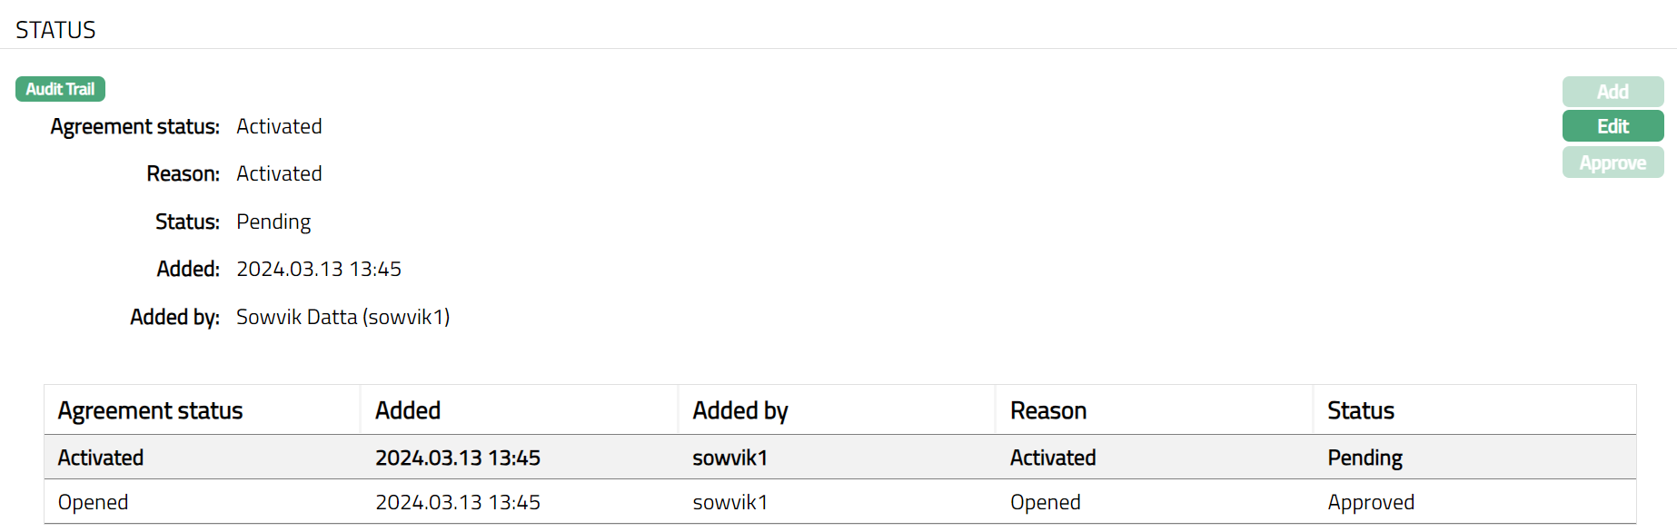Click the STATUS section heading

pyautogui.click(x=55, y=30)
